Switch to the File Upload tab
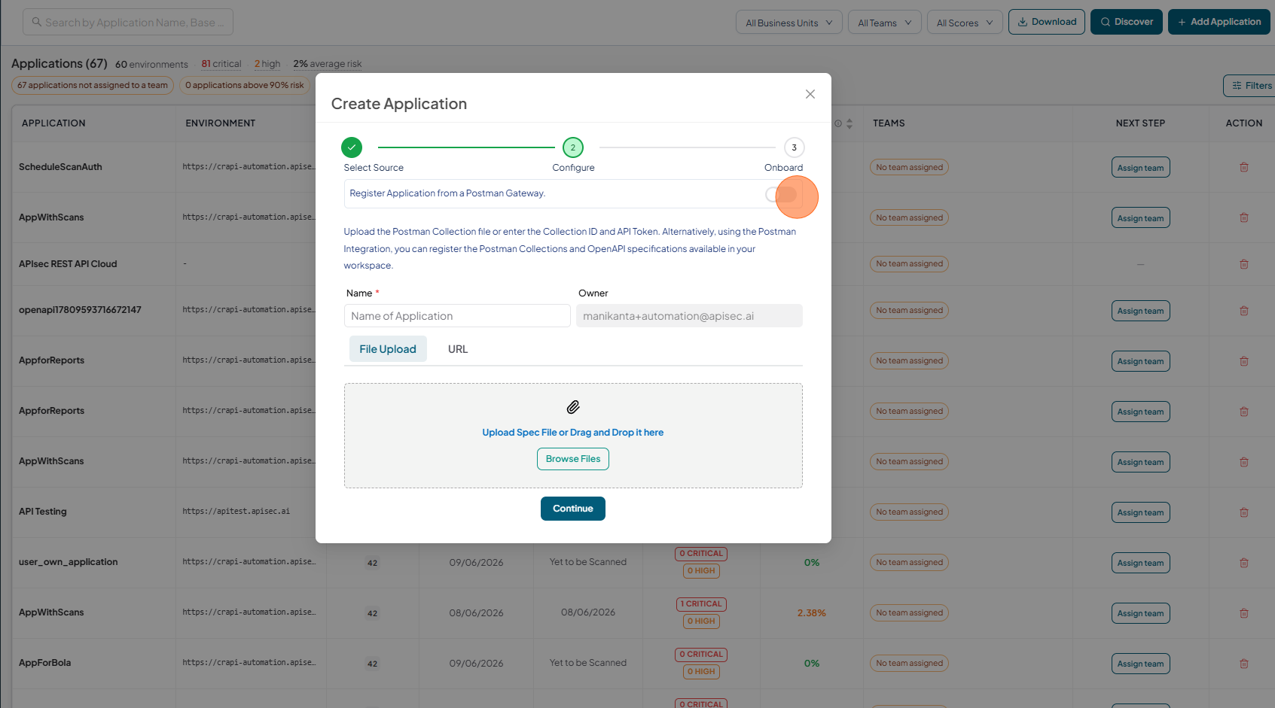The height and width of the screenshot is (708, 1275). coord(388,349)
